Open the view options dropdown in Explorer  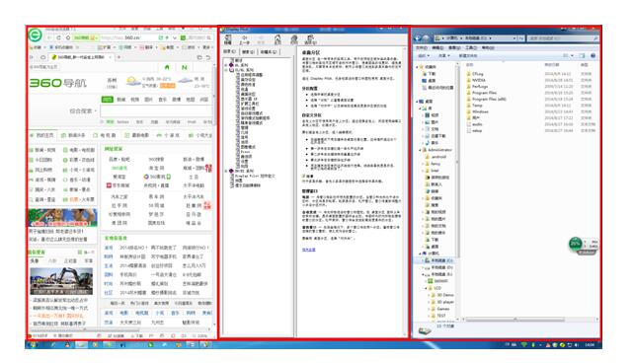pos(573,55)
